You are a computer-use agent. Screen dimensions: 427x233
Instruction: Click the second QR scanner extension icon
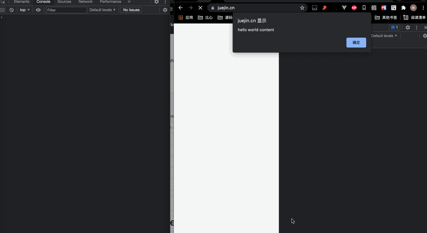click(394, 8)
